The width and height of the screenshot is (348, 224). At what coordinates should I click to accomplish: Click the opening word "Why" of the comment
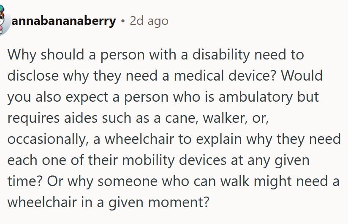pos(22,54)
